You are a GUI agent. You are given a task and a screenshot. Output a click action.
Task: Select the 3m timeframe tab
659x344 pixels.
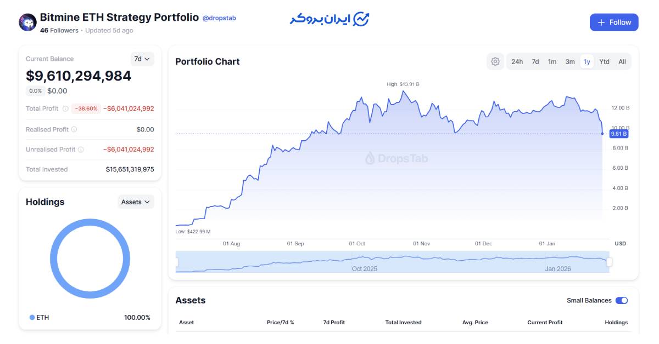click(x=569, y=61)
